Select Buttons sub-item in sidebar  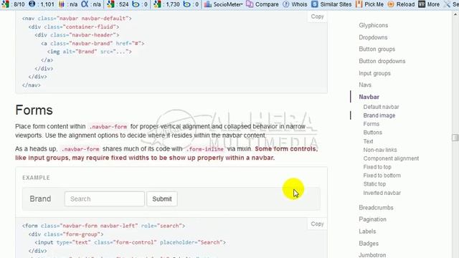[372, 133]
